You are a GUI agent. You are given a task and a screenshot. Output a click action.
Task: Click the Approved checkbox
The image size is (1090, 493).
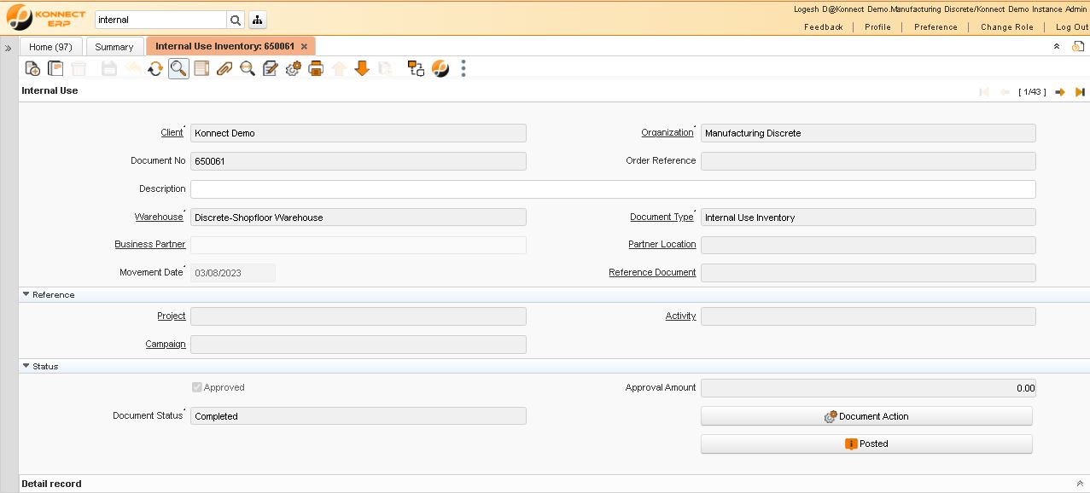[x=197, y=387]
